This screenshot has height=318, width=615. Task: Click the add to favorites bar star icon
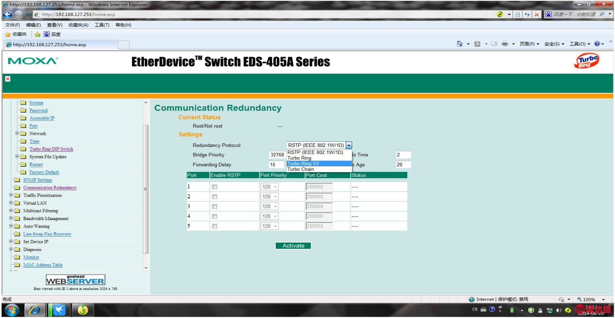[x=38, y=34]
